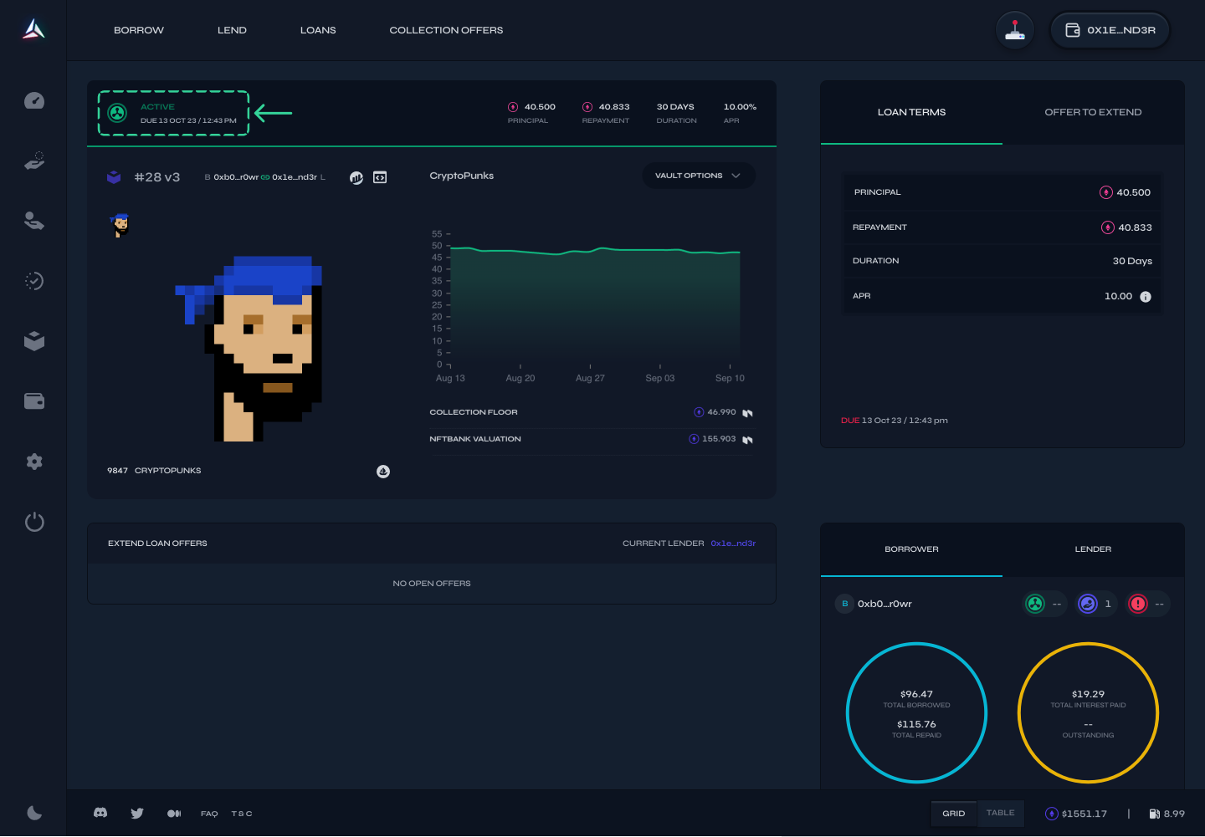Switch to TABLE view
1205x837 pixels.
pos(1000,814)
